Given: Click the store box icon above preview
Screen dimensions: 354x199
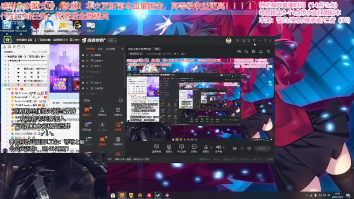Looking at the screenshot, I should point(254,51).
